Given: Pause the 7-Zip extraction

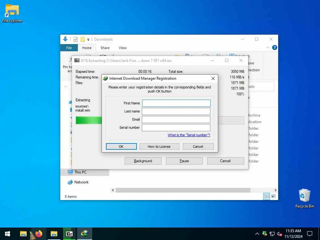Looking at the screenshot, I should point(184,161).
